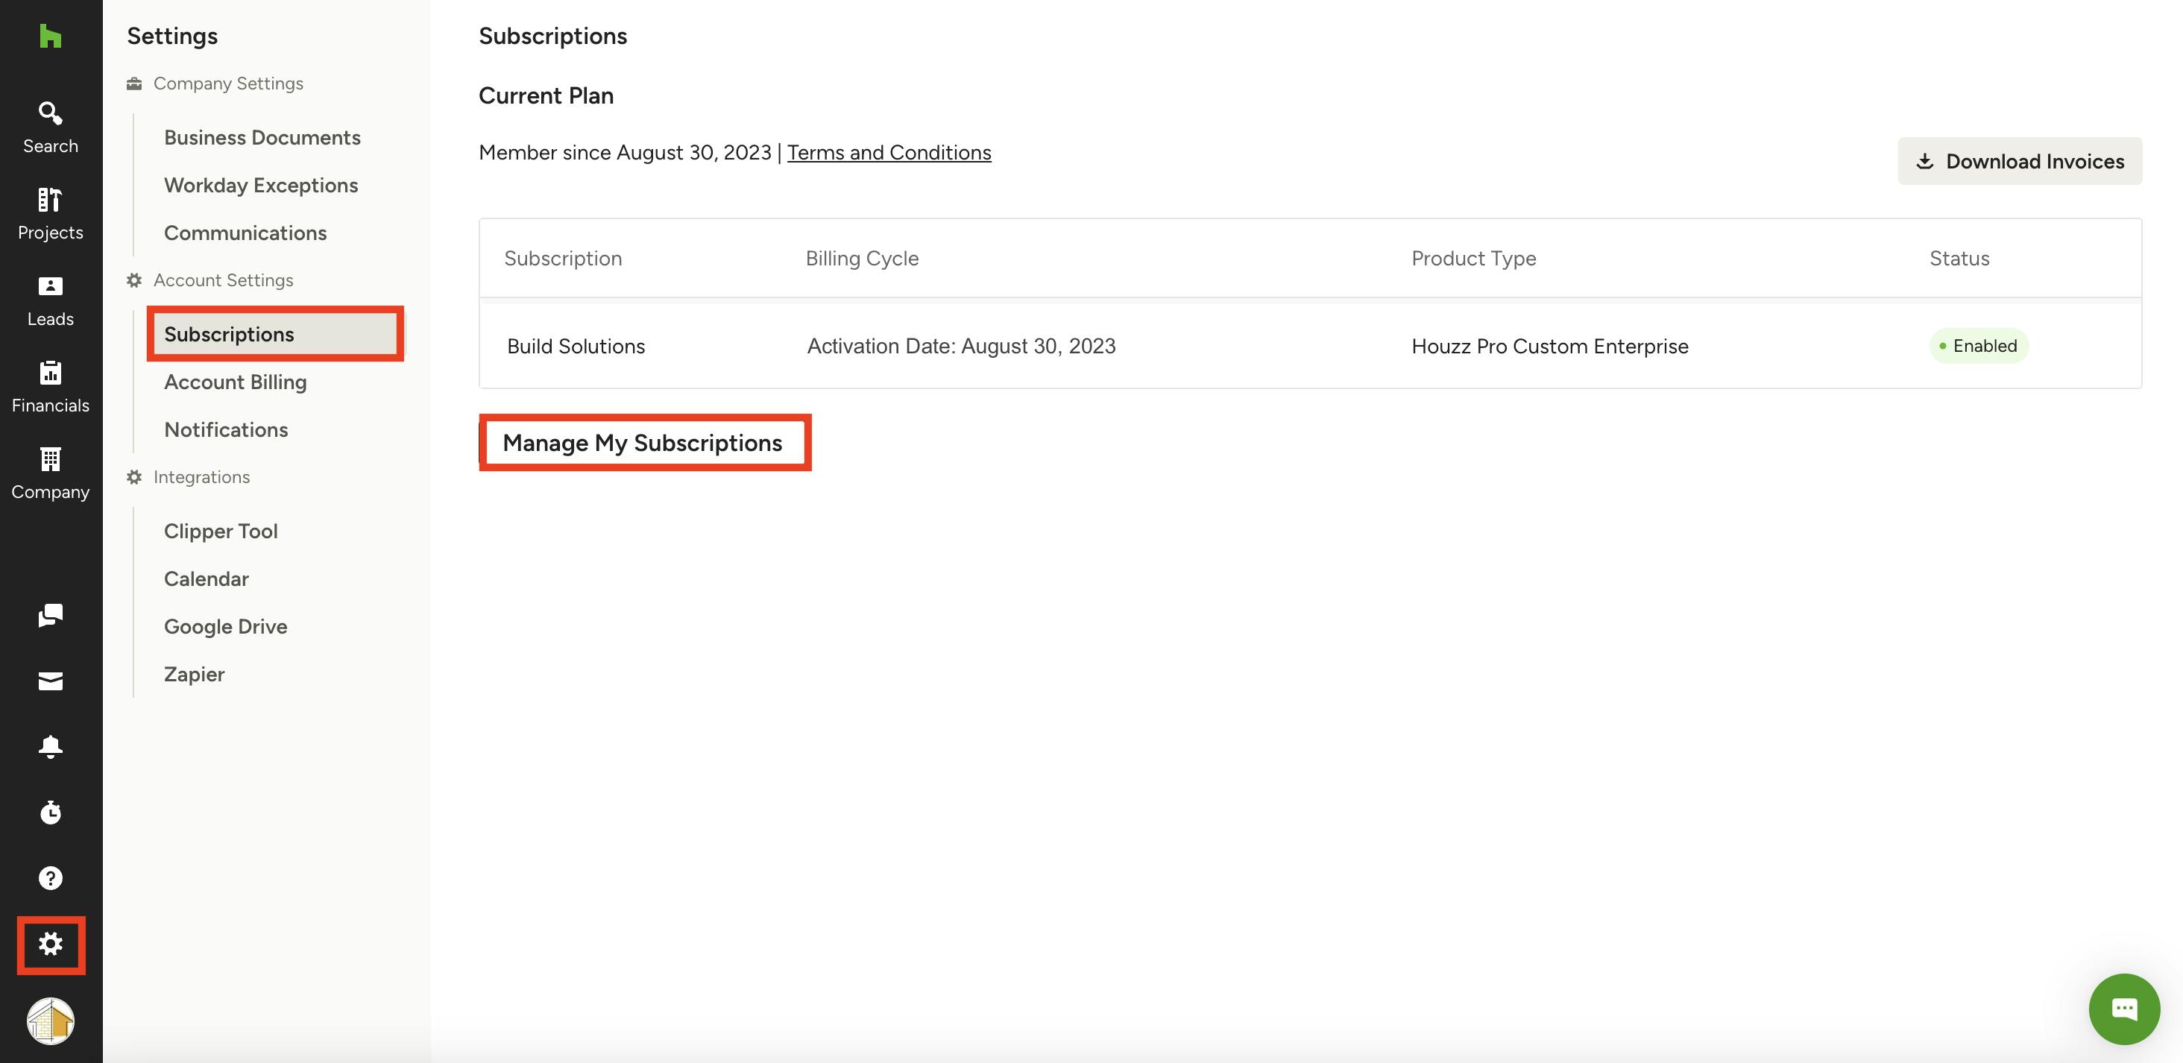Click the Build Solutions subscription cell
The height and width of the screenshot is (1063, 2183).
576,346
